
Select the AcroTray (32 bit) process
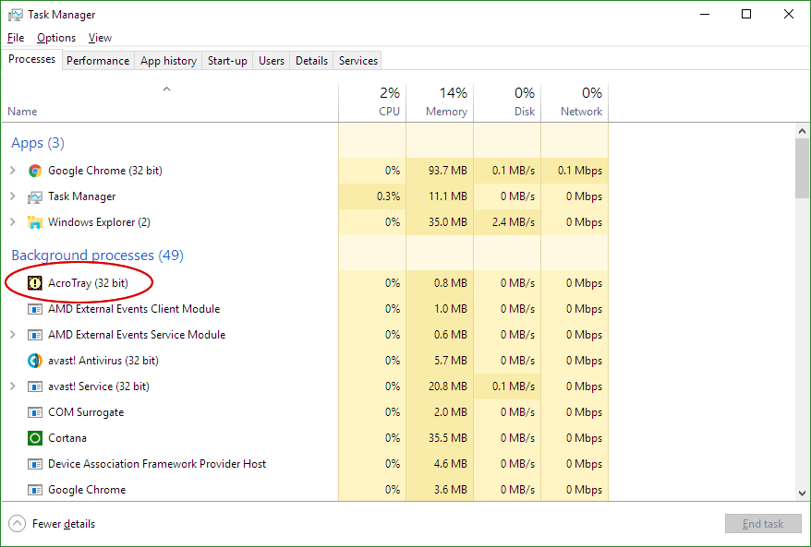click(x=88, y=283)
